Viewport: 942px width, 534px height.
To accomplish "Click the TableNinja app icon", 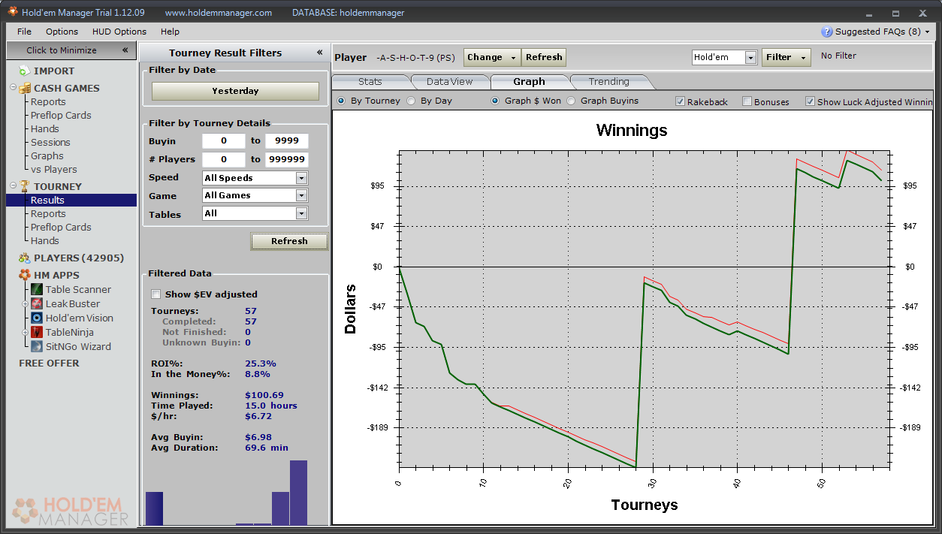I will click(x=38, y=333).
